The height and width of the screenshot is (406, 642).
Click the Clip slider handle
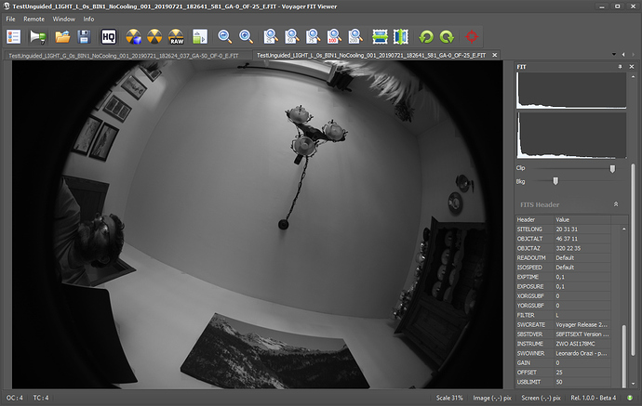click(612, 168)
